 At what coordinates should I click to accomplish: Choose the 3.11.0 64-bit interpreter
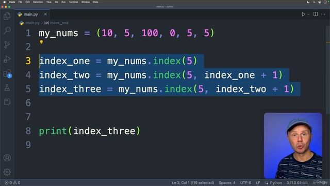click(297, 182)
